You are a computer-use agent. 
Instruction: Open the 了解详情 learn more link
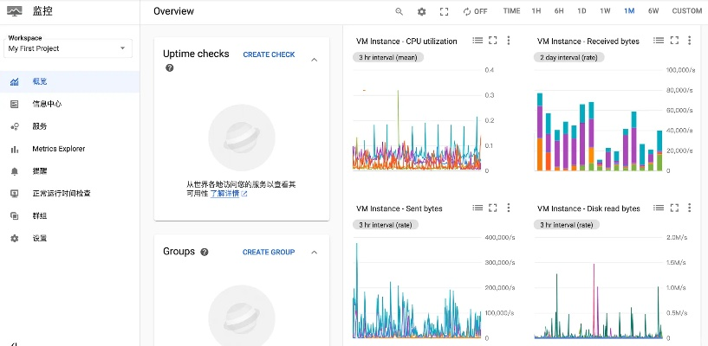229,194
